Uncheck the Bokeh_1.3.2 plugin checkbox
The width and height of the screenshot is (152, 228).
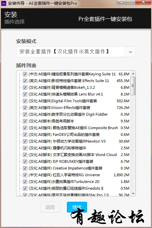(x=25, y=87)
